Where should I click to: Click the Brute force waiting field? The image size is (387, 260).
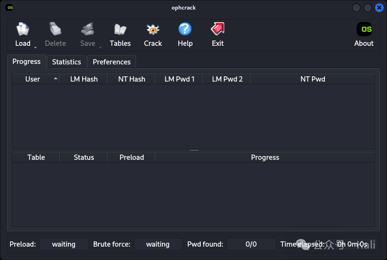pyautogui.click(x=158, y=244)
